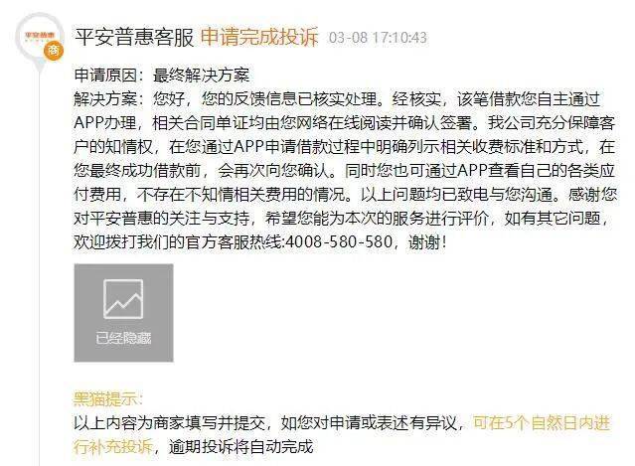Click the 黑猫提示 heading
Image resolution: width=635 pixels, height=466 pixels.
[107, 399]
